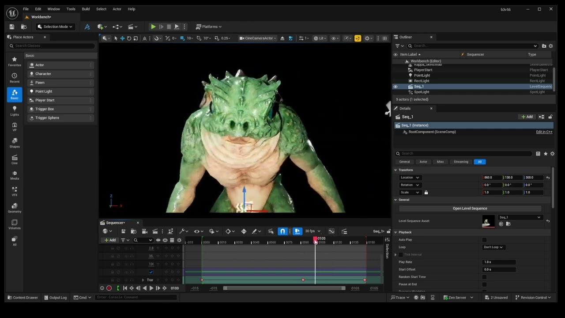Image resolution: width=565 pixels, height=318 pixels.
Task: Click the highlighted yellow viewport toolbar icon
Action: (x=358, y=38)
